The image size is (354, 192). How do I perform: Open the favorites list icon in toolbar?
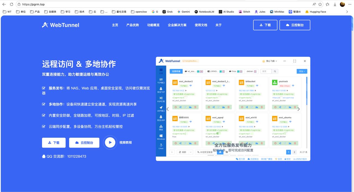click(x=328, y=4)
